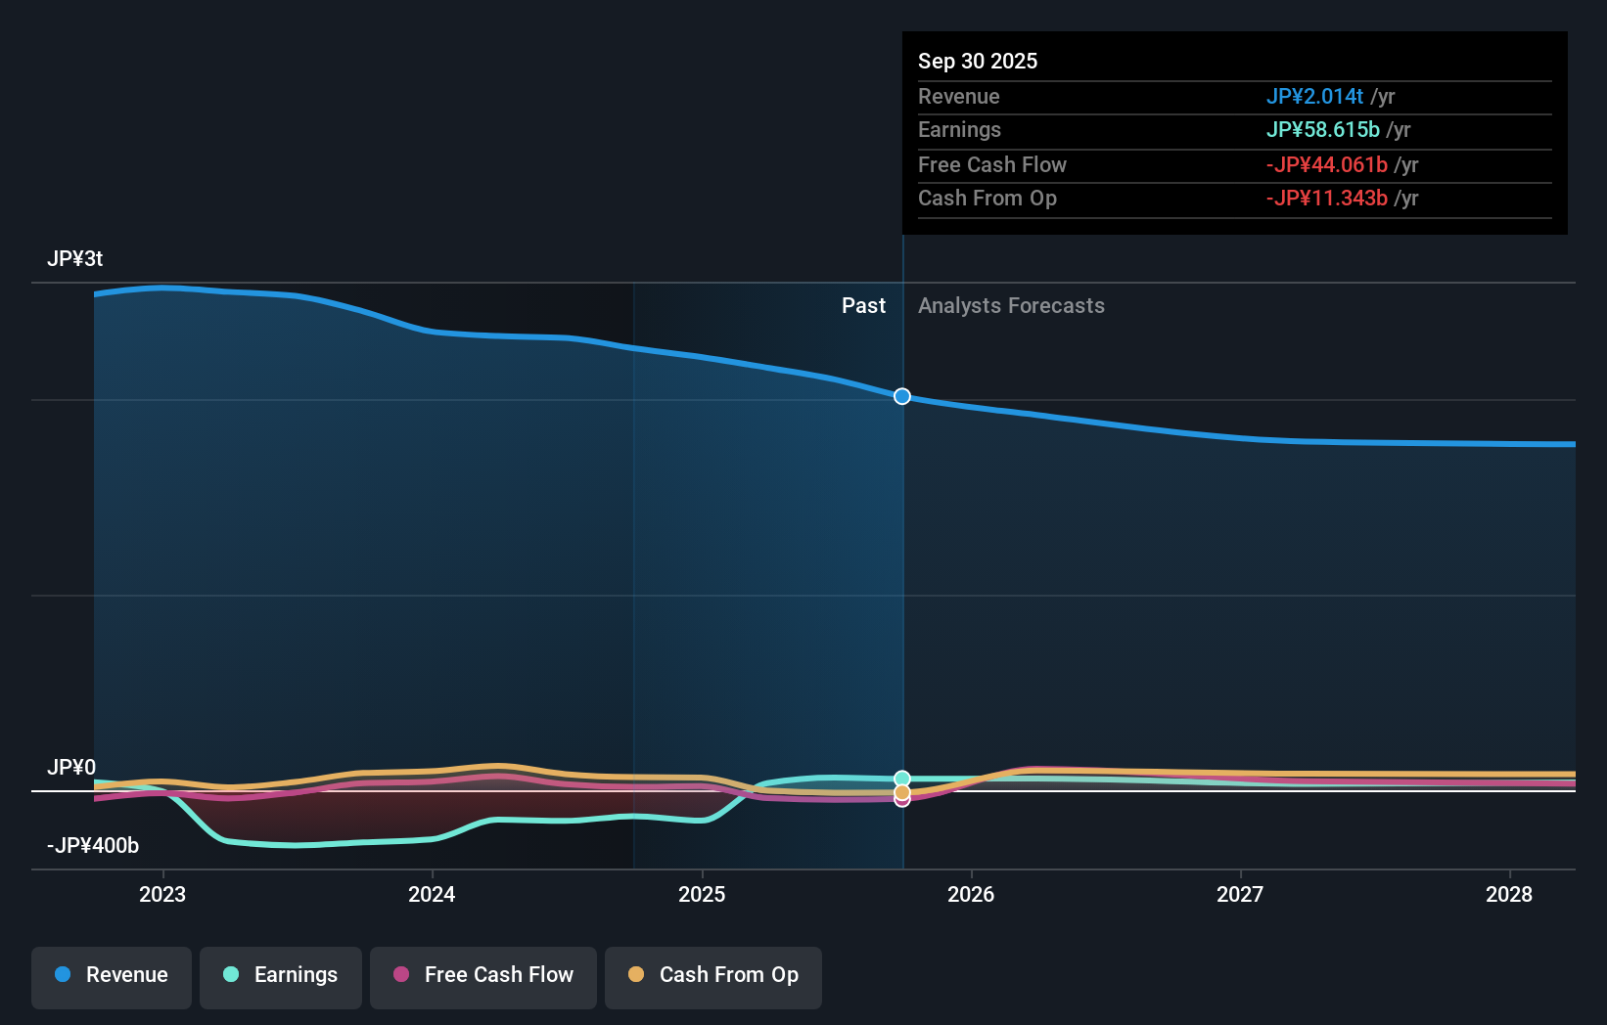Select the Earnings marker at the forecast divider
The width and height of the screenshot is (1607, 1025).
[901, 779]
